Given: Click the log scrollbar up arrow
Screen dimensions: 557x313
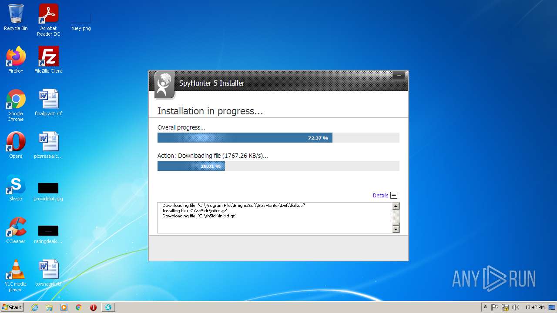Looking at the screenshot, I should (x=396, y=206).
